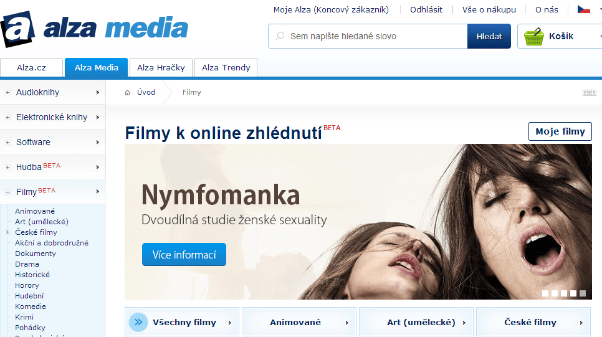Open the Software submenu arrow

[98, 143]
